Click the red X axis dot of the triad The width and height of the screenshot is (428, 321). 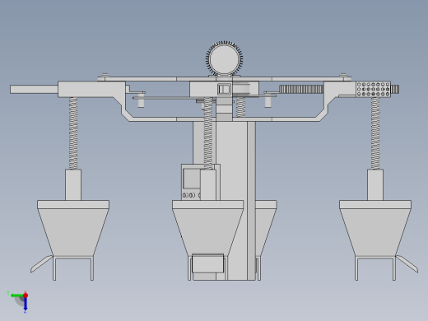tap(26, 295)
